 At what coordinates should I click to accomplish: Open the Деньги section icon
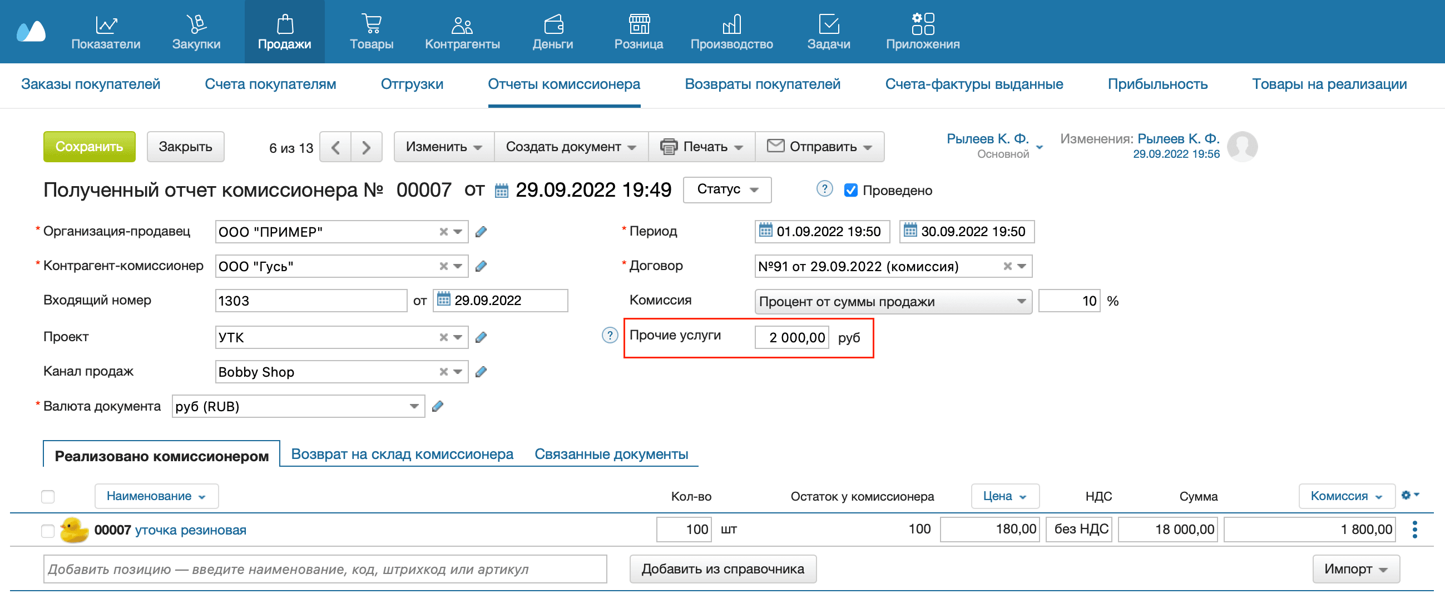click(x=553, y=25)
